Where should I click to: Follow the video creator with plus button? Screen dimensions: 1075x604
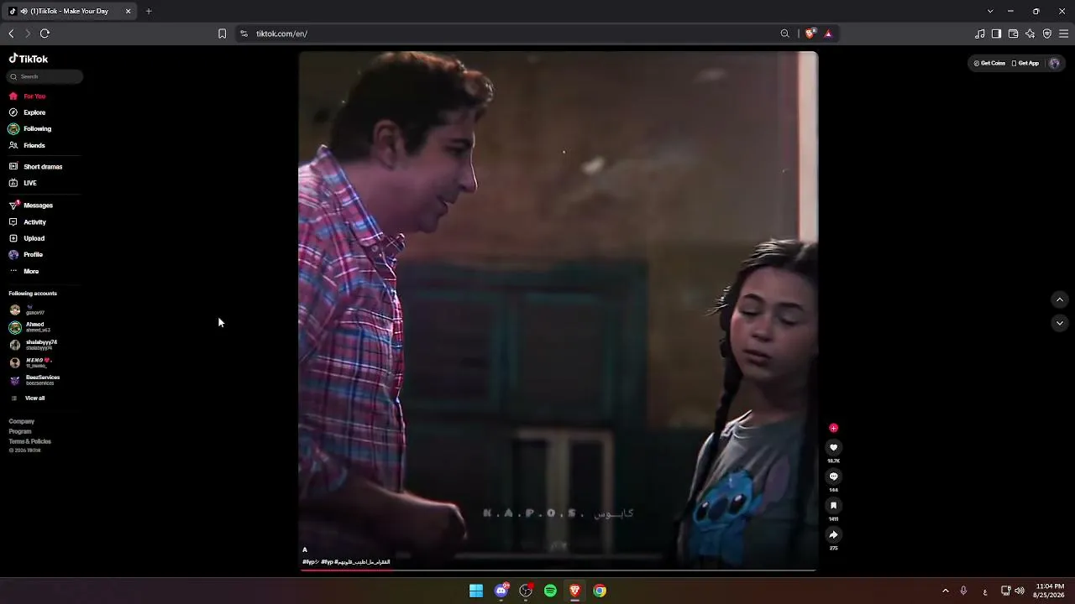[x=833, y=428]
